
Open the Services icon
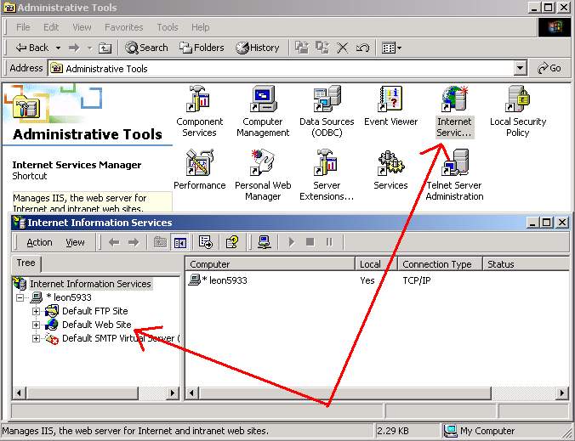390,163
